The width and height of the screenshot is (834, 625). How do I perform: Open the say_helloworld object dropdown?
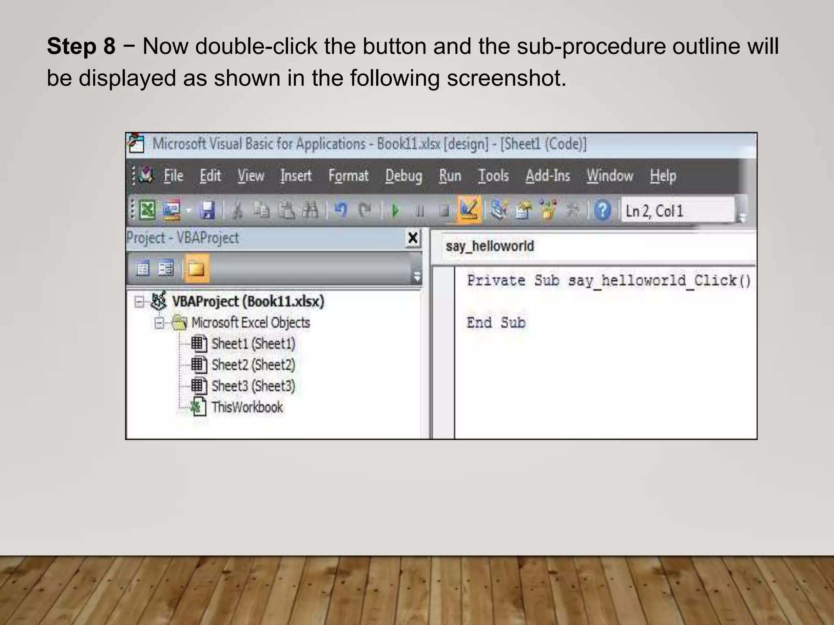tap(599, 246)
